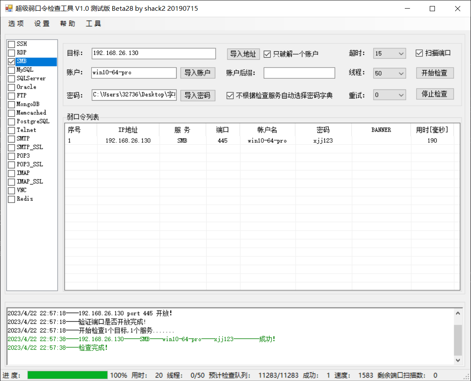Toggle 只破解一个账户 checkbox
471x381 pixels.
(267, 54)
